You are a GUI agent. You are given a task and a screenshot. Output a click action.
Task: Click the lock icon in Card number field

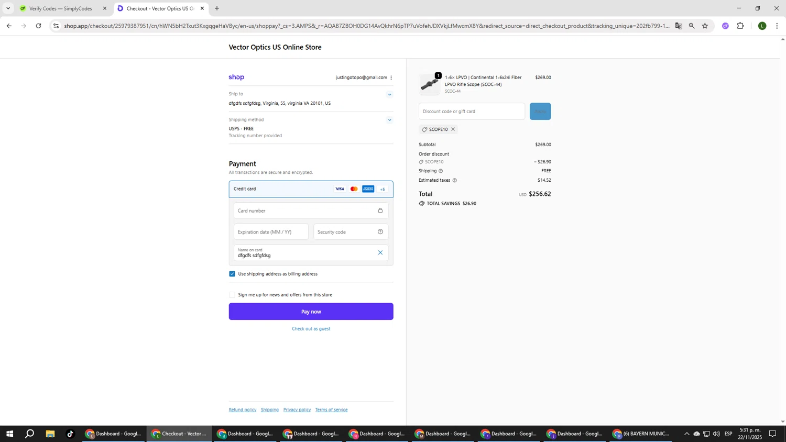[380, 211]
